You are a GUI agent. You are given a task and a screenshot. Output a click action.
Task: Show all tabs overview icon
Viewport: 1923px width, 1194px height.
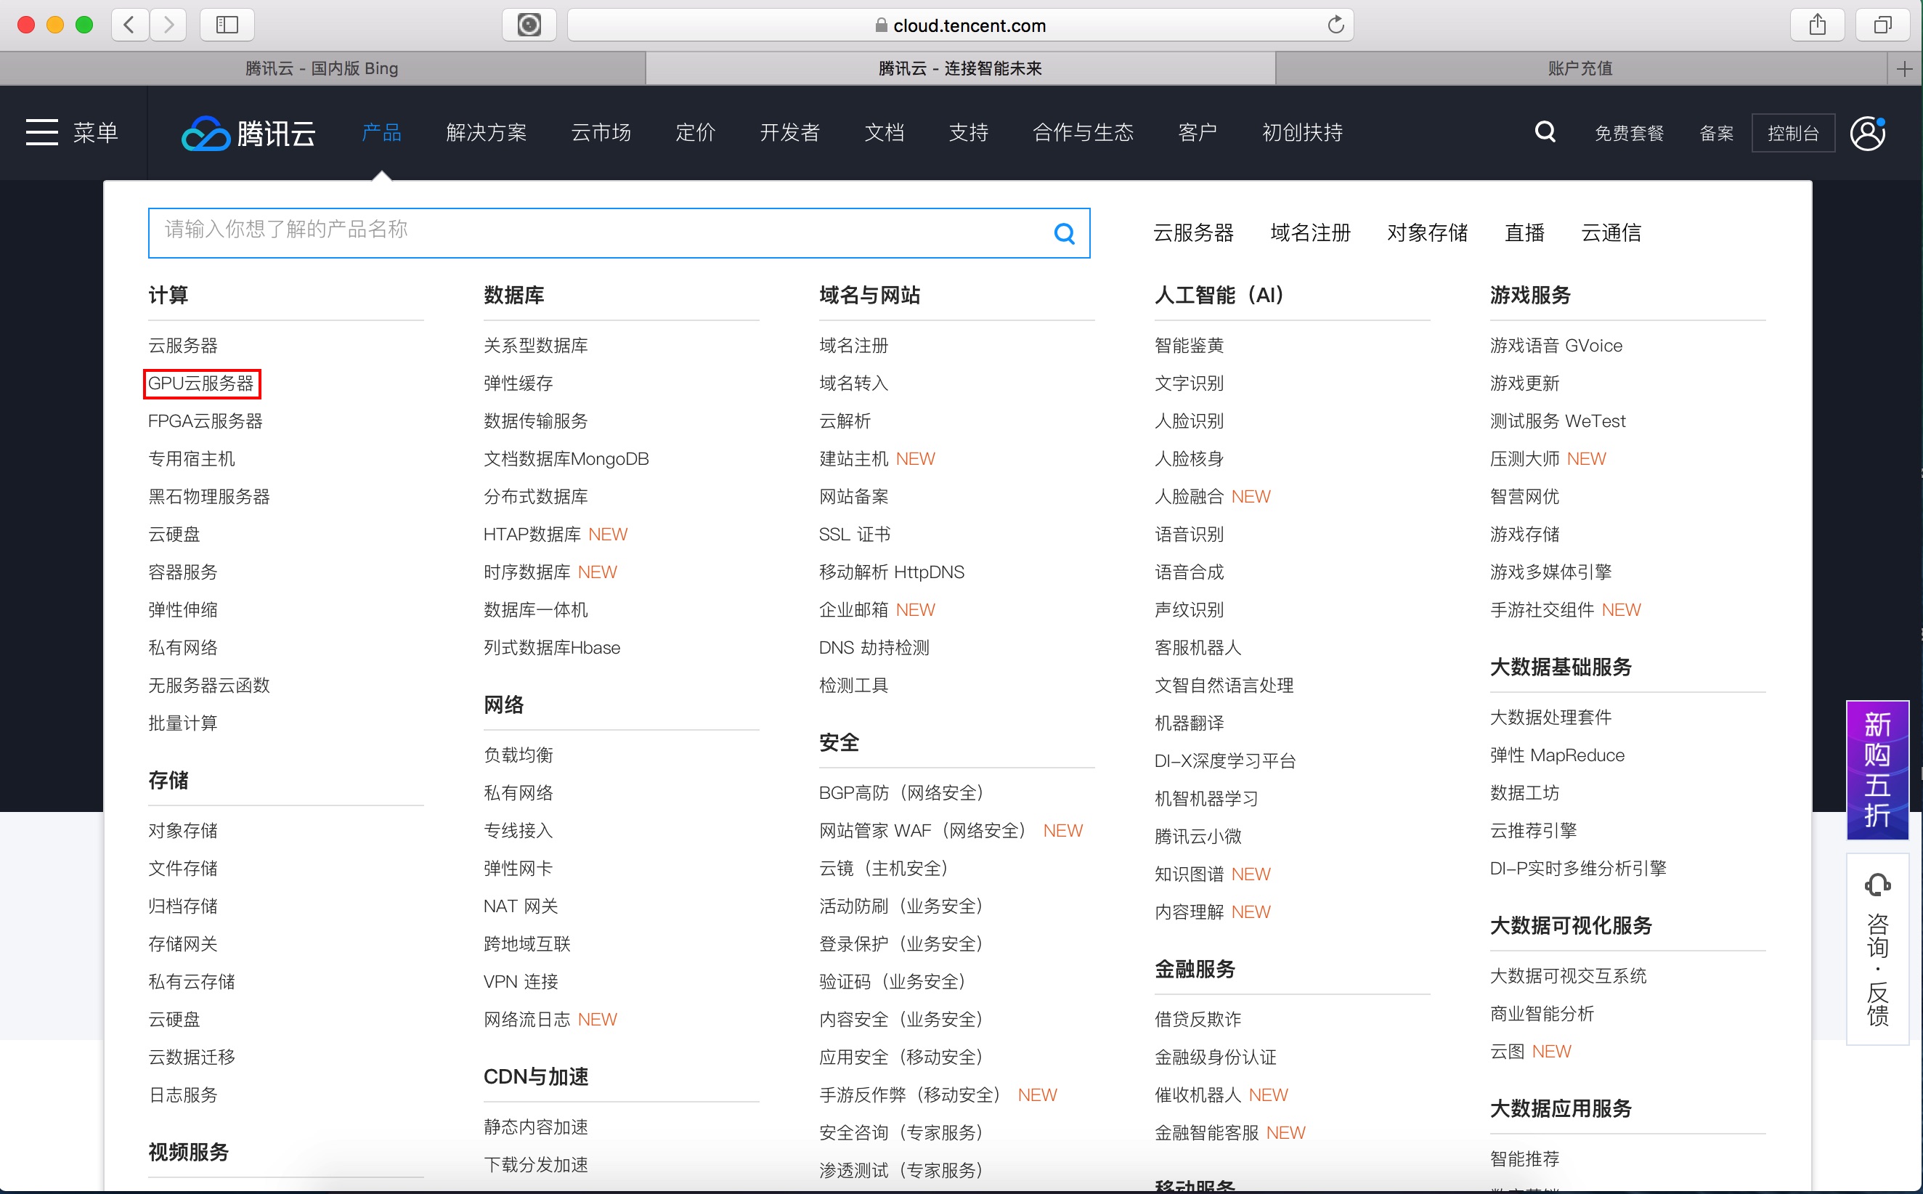[x=1883, y=25]
